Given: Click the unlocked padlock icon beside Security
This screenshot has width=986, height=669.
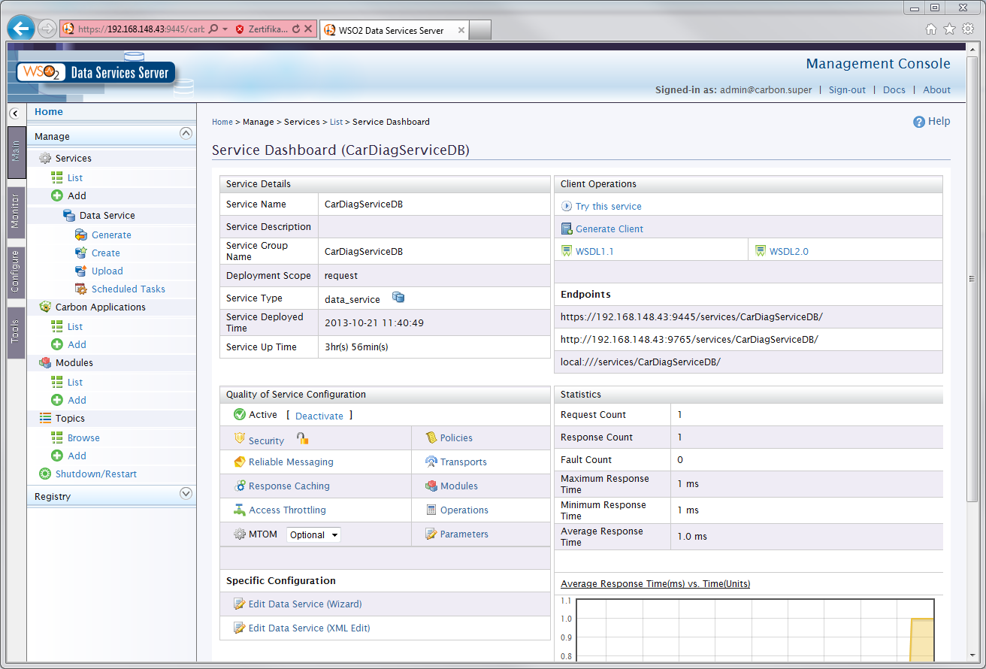Looking at the screenshot, I should pyautogui.click(x=302, y=438).
